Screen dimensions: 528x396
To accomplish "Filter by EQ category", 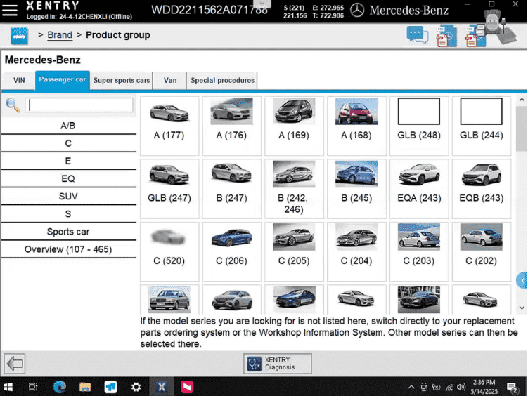I will 68,178.
